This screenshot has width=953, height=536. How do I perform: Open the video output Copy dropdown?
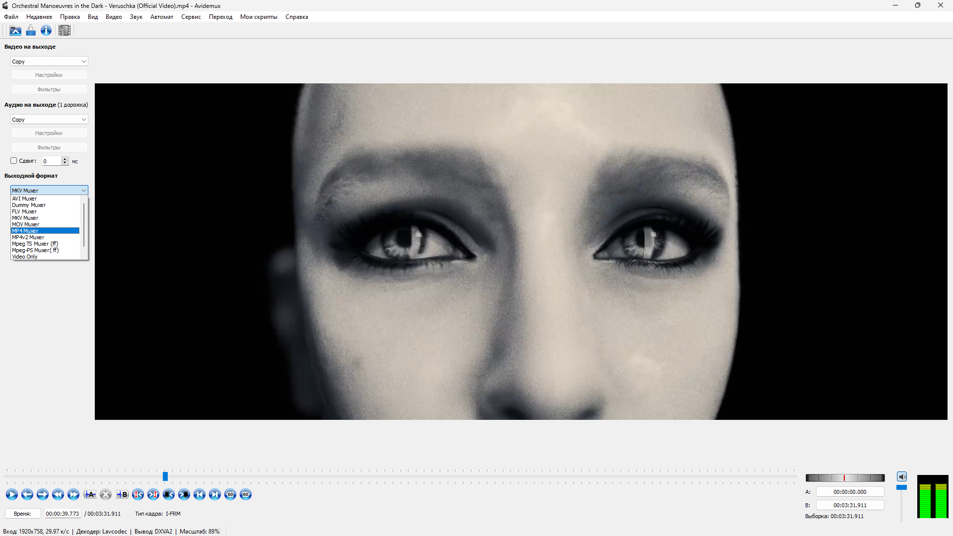[49, 62]
